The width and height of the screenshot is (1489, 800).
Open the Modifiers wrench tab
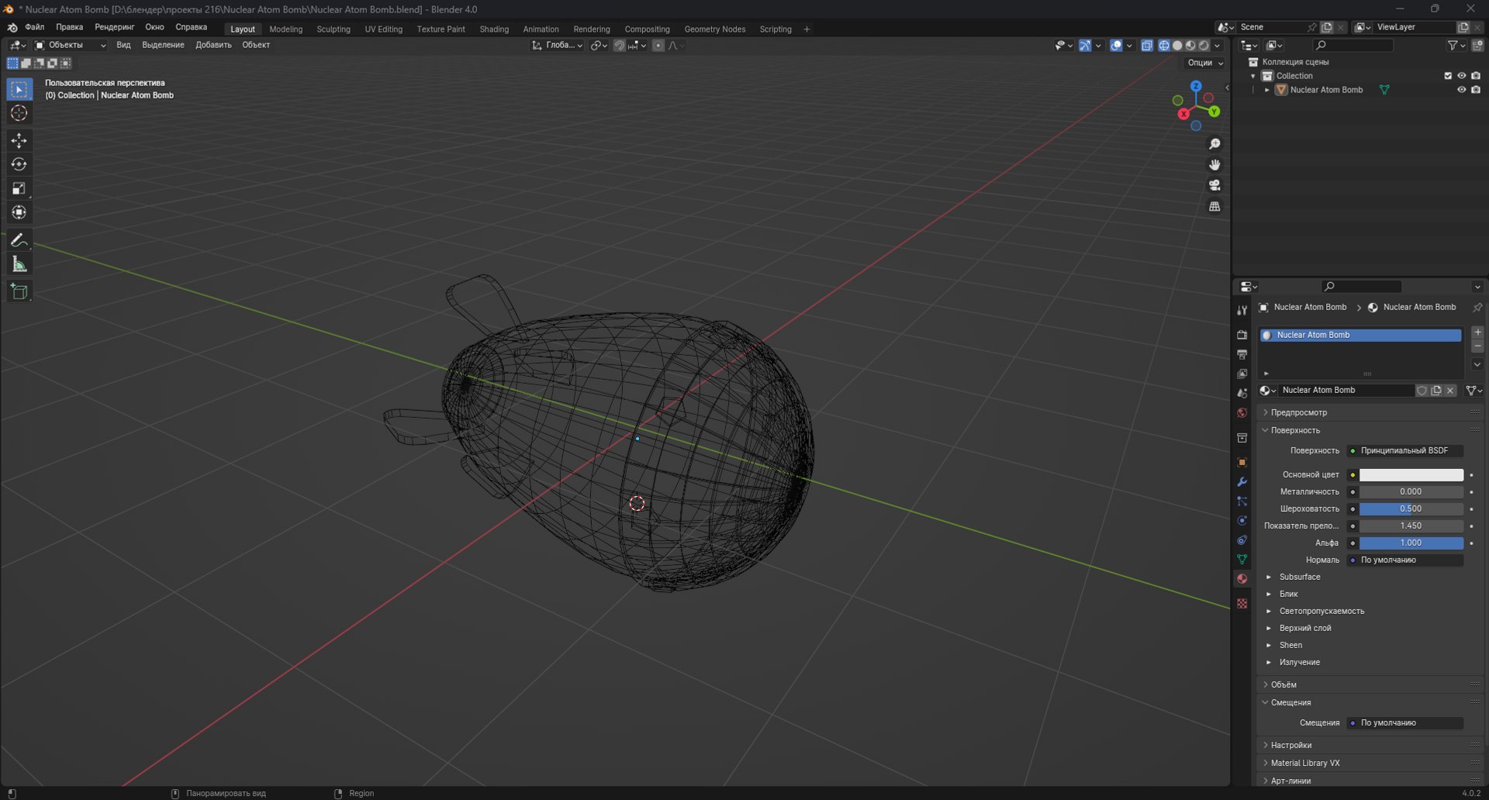pos(1242,481)
